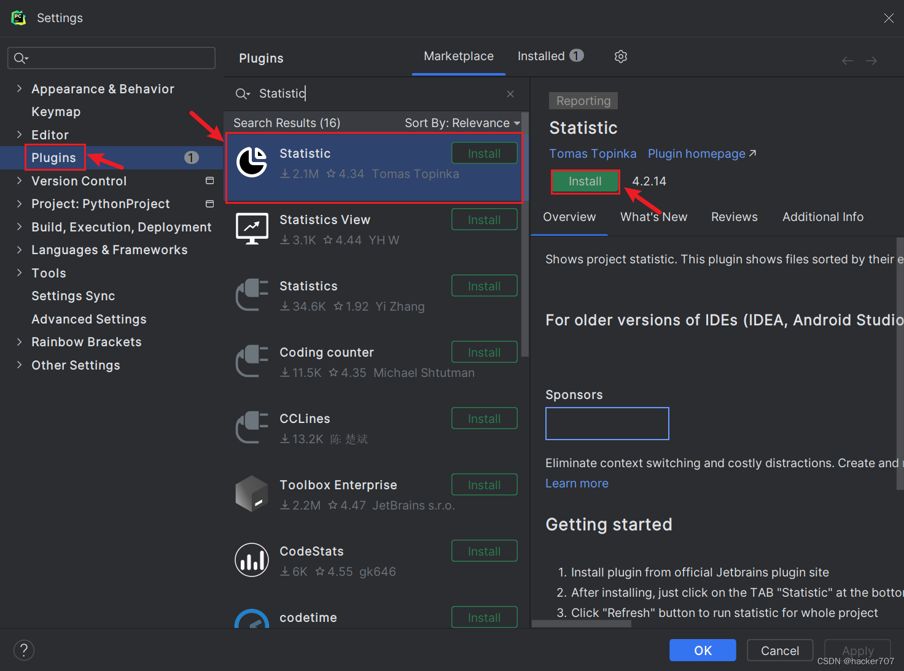This screenshot has width=904, height=671.
Task: Install the Toolbox Enterprise plugin
Action: tap(485, 485)
